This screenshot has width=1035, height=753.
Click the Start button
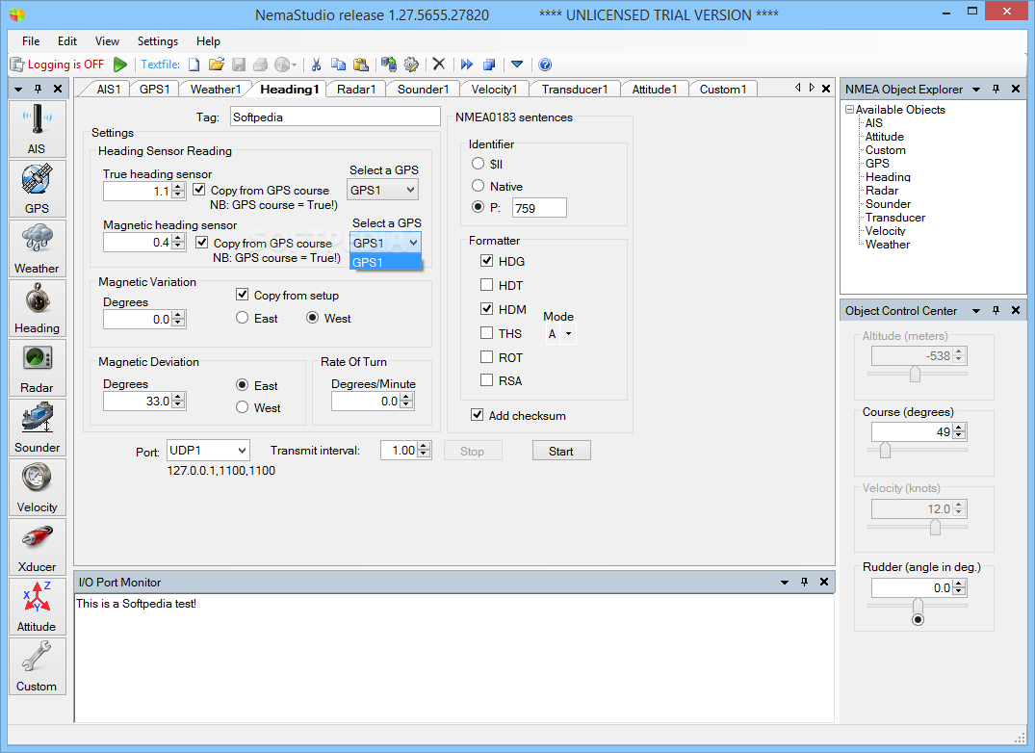(x=561, y=451)
